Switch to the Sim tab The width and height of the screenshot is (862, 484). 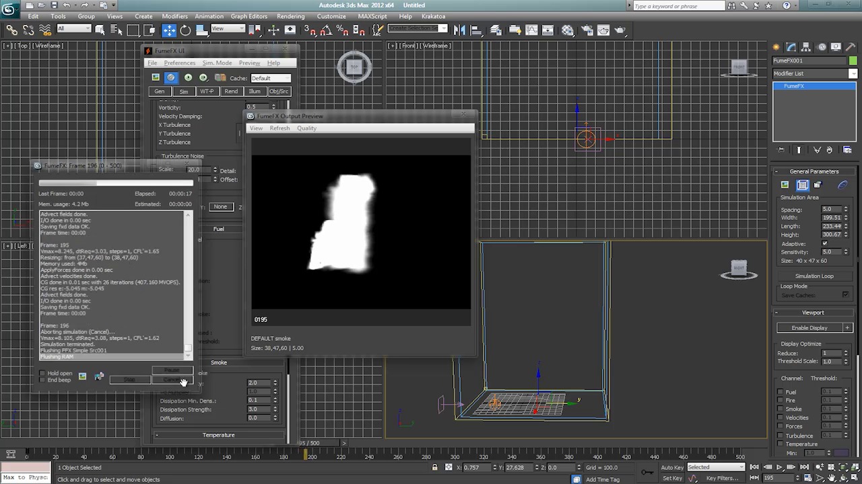click(x=183, y=91)
